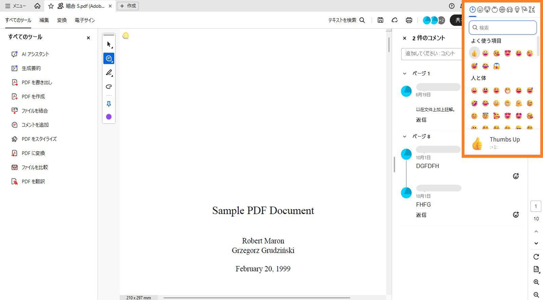Pick the star-eyed face emoji
Screen dimensions: 543x300
tap(519, 116)
